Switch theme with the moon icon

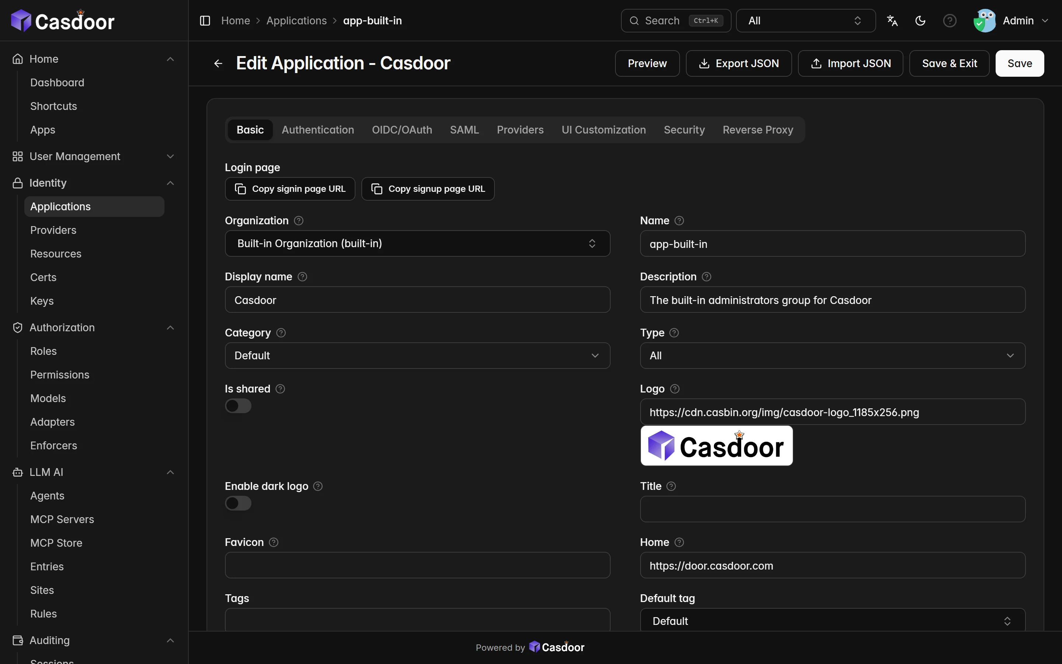920,21
